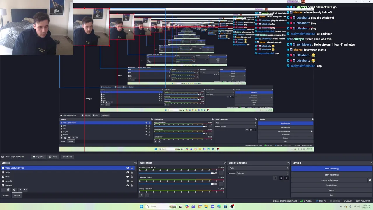The height and width of the screenshot is (210, 373).
Task: Open Audio Input Capture options dots
Action: click(x=221, y=173)
